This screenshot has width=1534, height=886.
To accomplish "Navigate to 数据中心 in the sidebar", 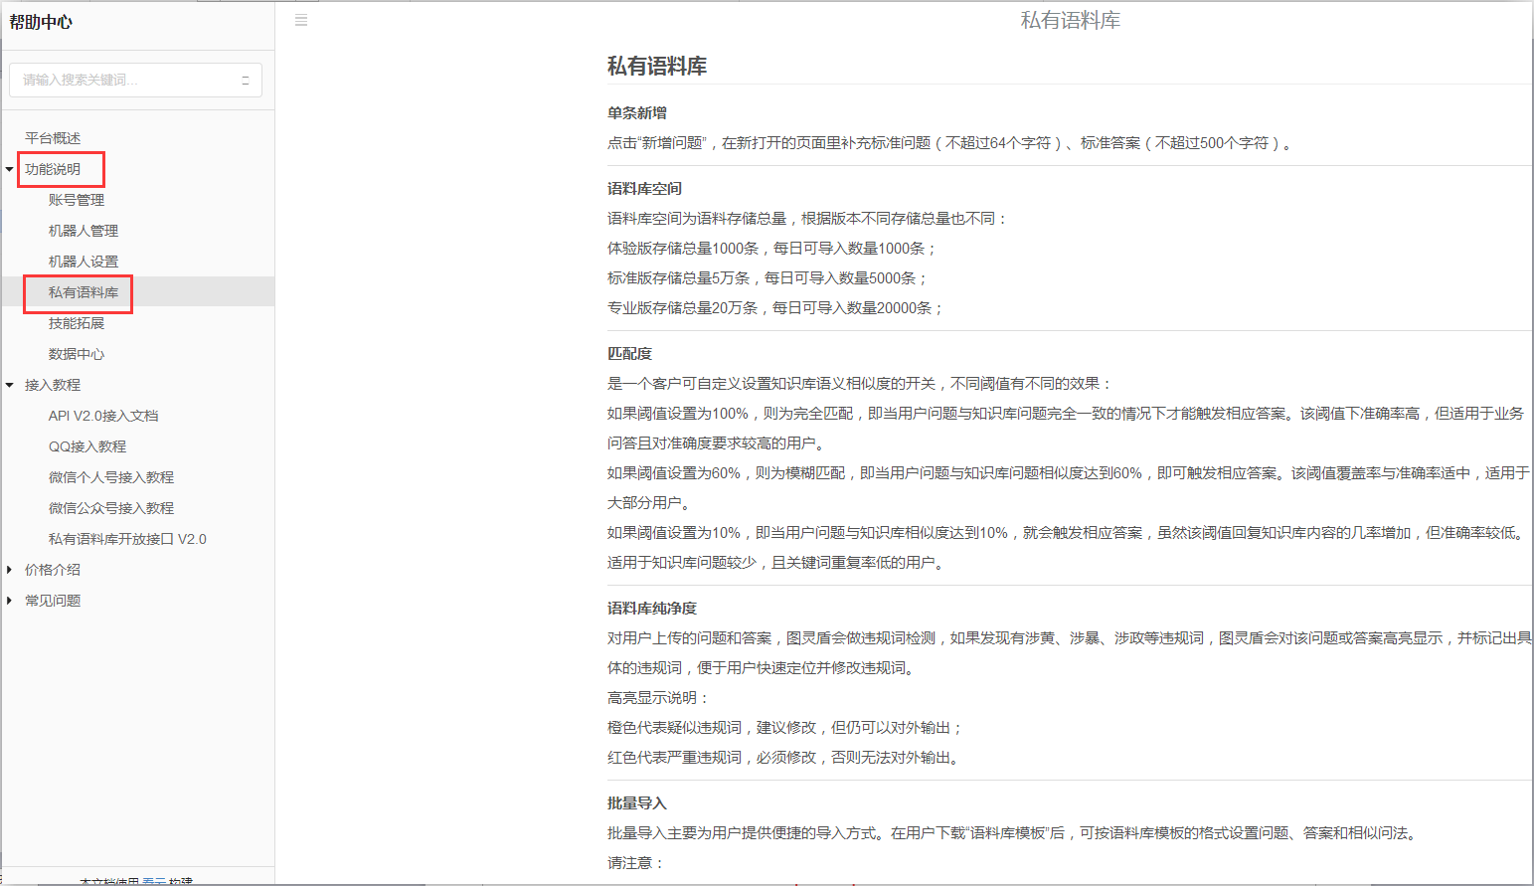I will click(x=77, y=354).
